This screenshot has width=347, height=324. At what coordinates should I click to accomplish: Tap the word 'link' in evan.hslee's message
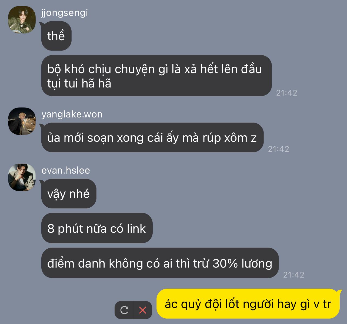[136, 228]
